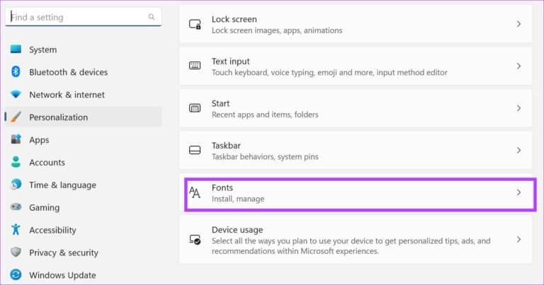
Task: Click 'Recent apps and items, folders' text
Action: pyautogui.click(x=265, y=115)
